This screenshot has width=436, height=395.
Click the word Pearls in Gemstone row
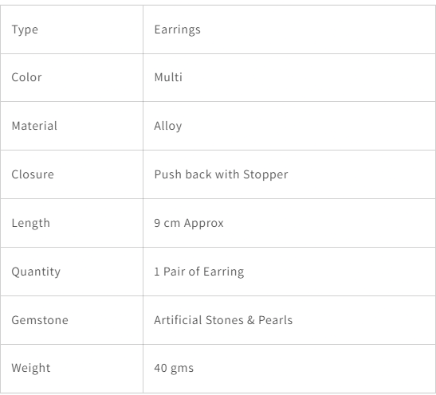coord(275,320)
